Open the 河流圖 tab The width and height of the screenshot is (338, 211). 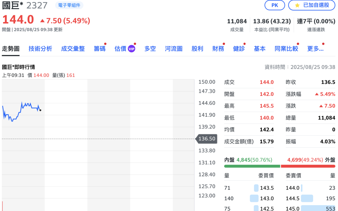click(x=174, y=49)
